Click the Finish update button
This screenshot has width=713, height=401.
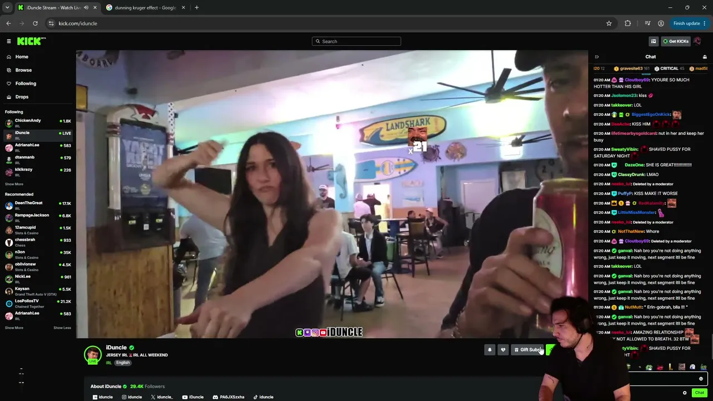point(690,23)
